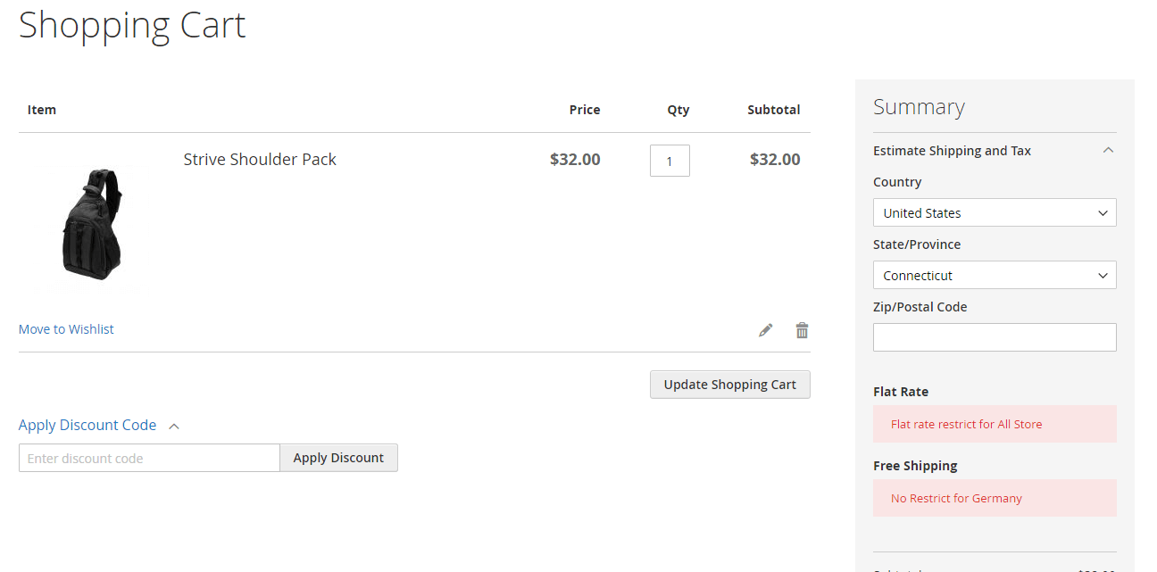Click the Summary heading

click(919, 107)
